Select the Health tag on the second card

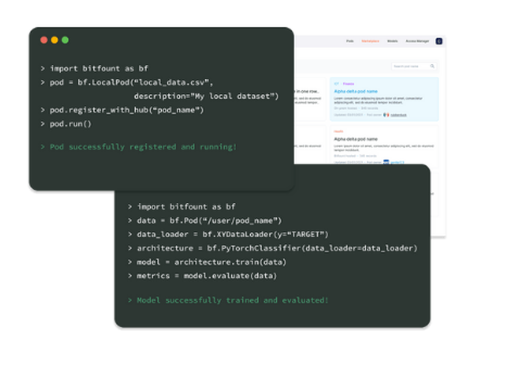pos(339,131)
